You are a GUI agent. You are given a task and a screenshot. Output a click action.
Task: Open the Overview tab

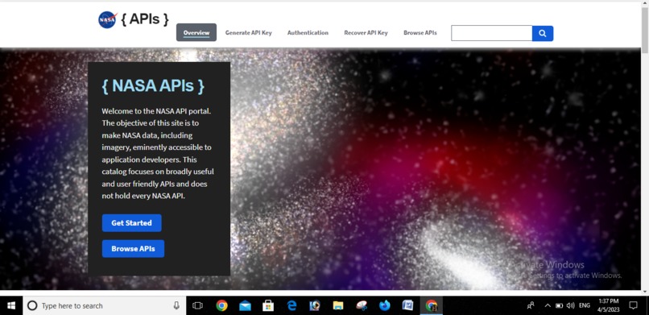(196, 33)
